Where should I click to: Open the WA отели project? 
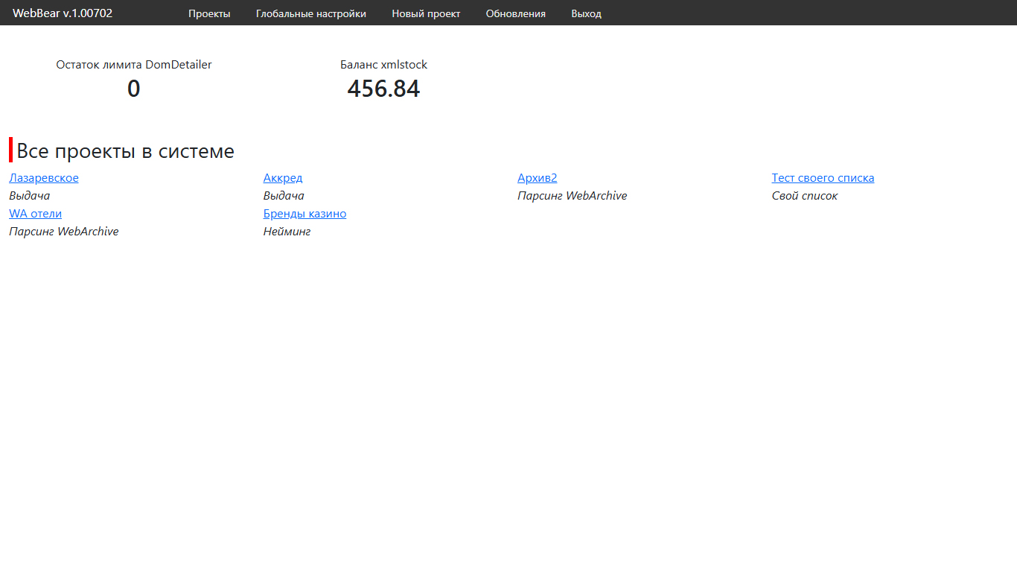[35, 214]
